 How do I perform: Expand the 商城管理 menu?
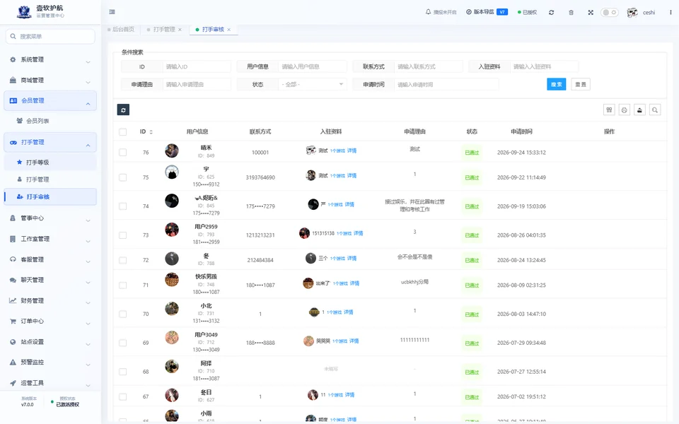pyautogui.click(x=50, y=80)
